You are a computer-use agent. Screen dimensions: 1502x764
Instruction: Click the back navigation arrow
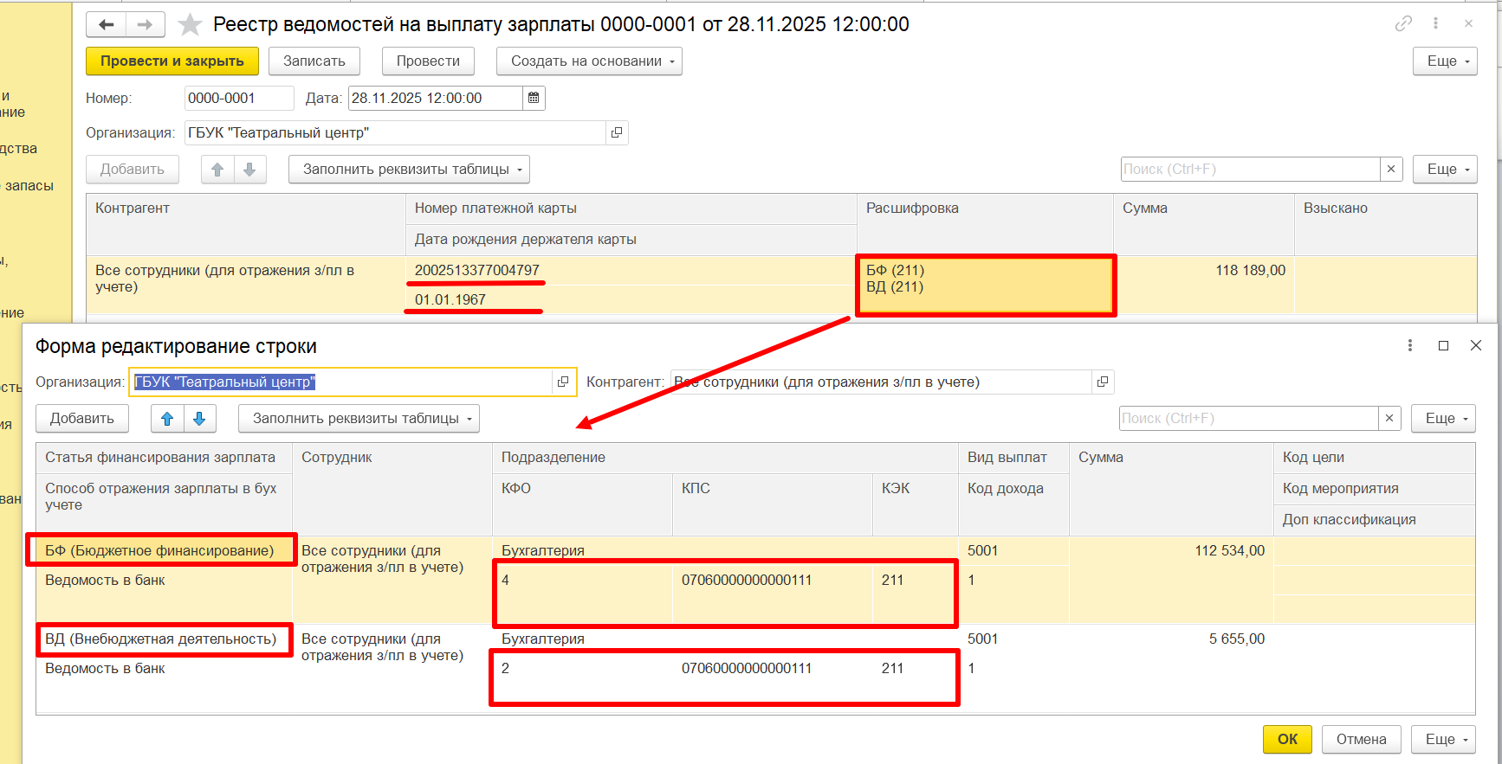coord(106,24)
